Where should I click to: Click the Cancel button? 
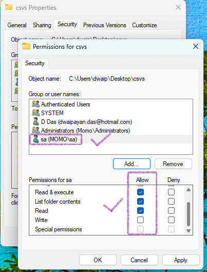pos(139,260)
